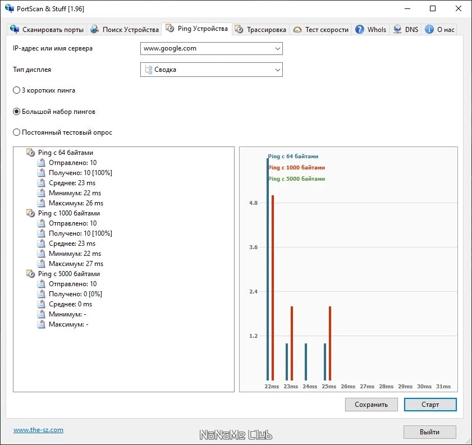The image size is (472, 445).
Task: Click the Трассировка tab clock icon
Action: 239,29
